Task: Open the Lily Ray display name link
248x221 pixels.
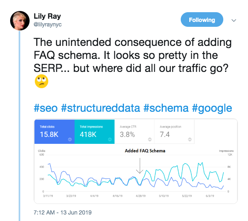Action: point(48,16)
